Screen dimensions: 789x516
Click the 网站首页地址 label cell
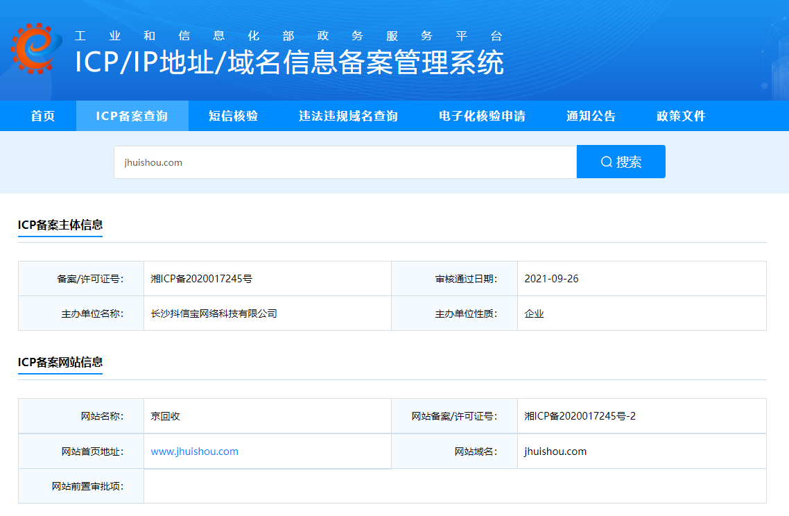pyautogui.click(x=81, y=452)
